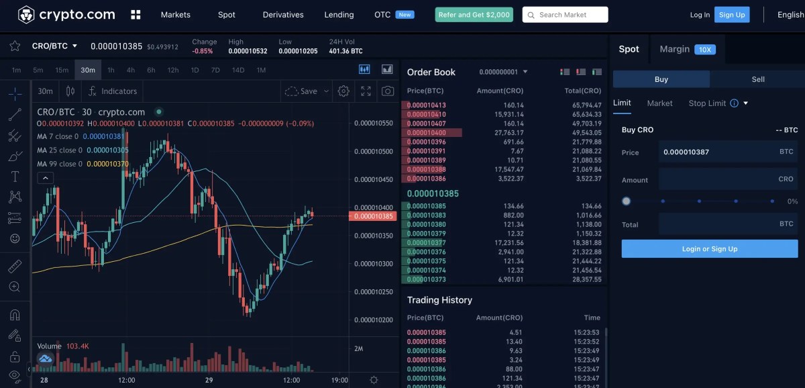Collapse the chart indicator legend chevron

(46, 178)
